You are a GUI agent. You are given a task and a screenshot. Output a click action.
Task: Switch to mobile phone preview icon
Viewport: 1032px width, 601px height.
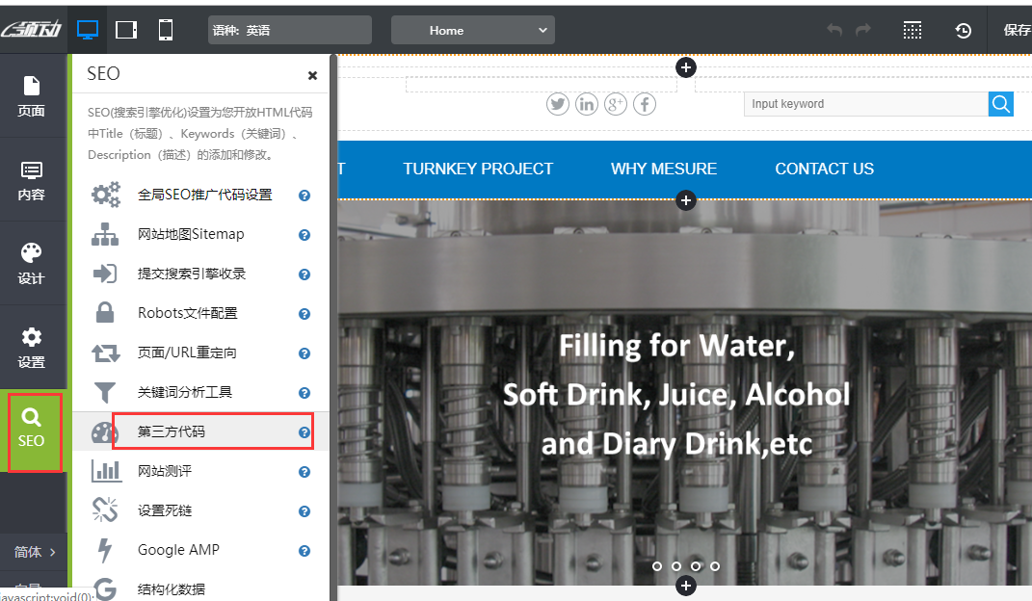pos(166,30)
